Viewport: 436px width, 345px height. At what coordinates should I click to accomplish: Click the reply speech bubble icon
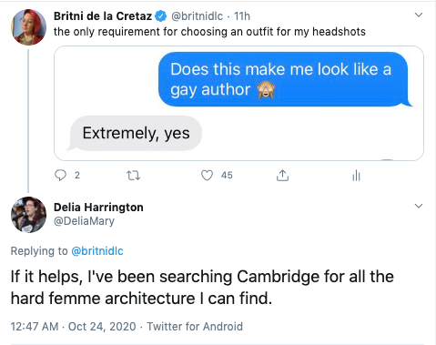(x=60, y=175)
